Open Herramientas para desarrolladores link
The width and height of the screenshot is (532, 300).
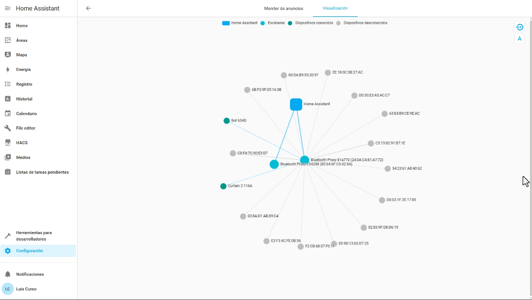click(x=34, y=236)
